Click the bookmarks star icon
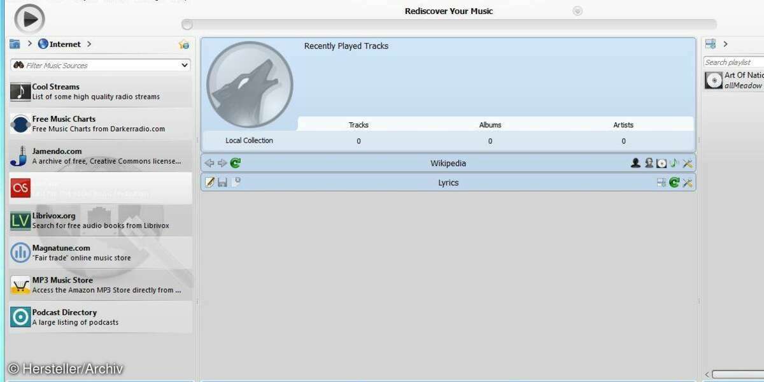This screenshot has height=382, width=764. point(184,44)
